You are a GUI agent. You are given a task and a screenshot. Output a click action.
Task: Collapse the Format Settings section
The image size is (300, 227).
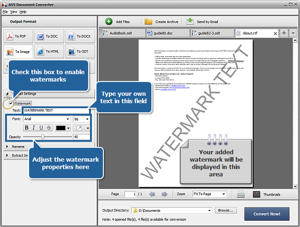tap(7, 93)
